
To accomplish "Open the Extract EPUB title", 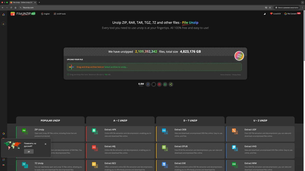I will click(x=181, y=146).
